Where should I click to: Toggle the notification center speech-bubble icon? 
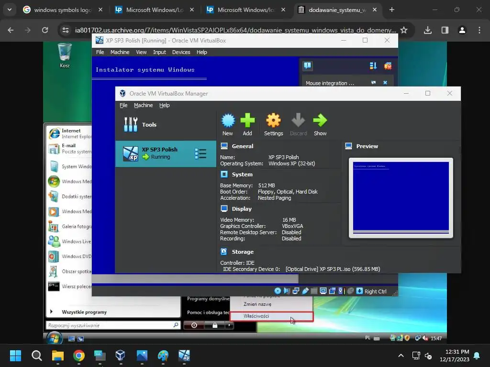click(x=308, y=65)
